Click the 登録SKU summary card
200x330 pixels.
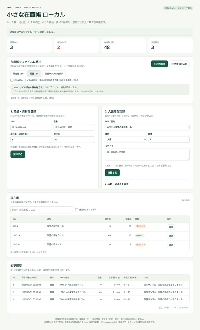[x=29, y=45]
